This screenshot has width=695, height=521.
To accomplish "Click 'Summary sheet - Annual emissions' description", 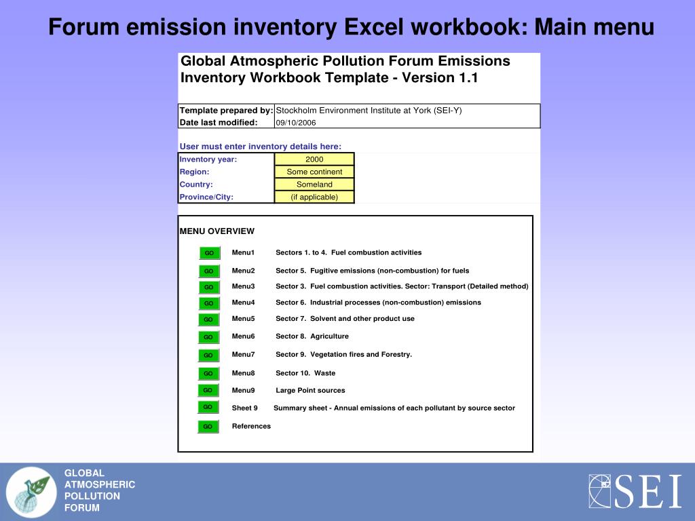I will coord(394,408).
